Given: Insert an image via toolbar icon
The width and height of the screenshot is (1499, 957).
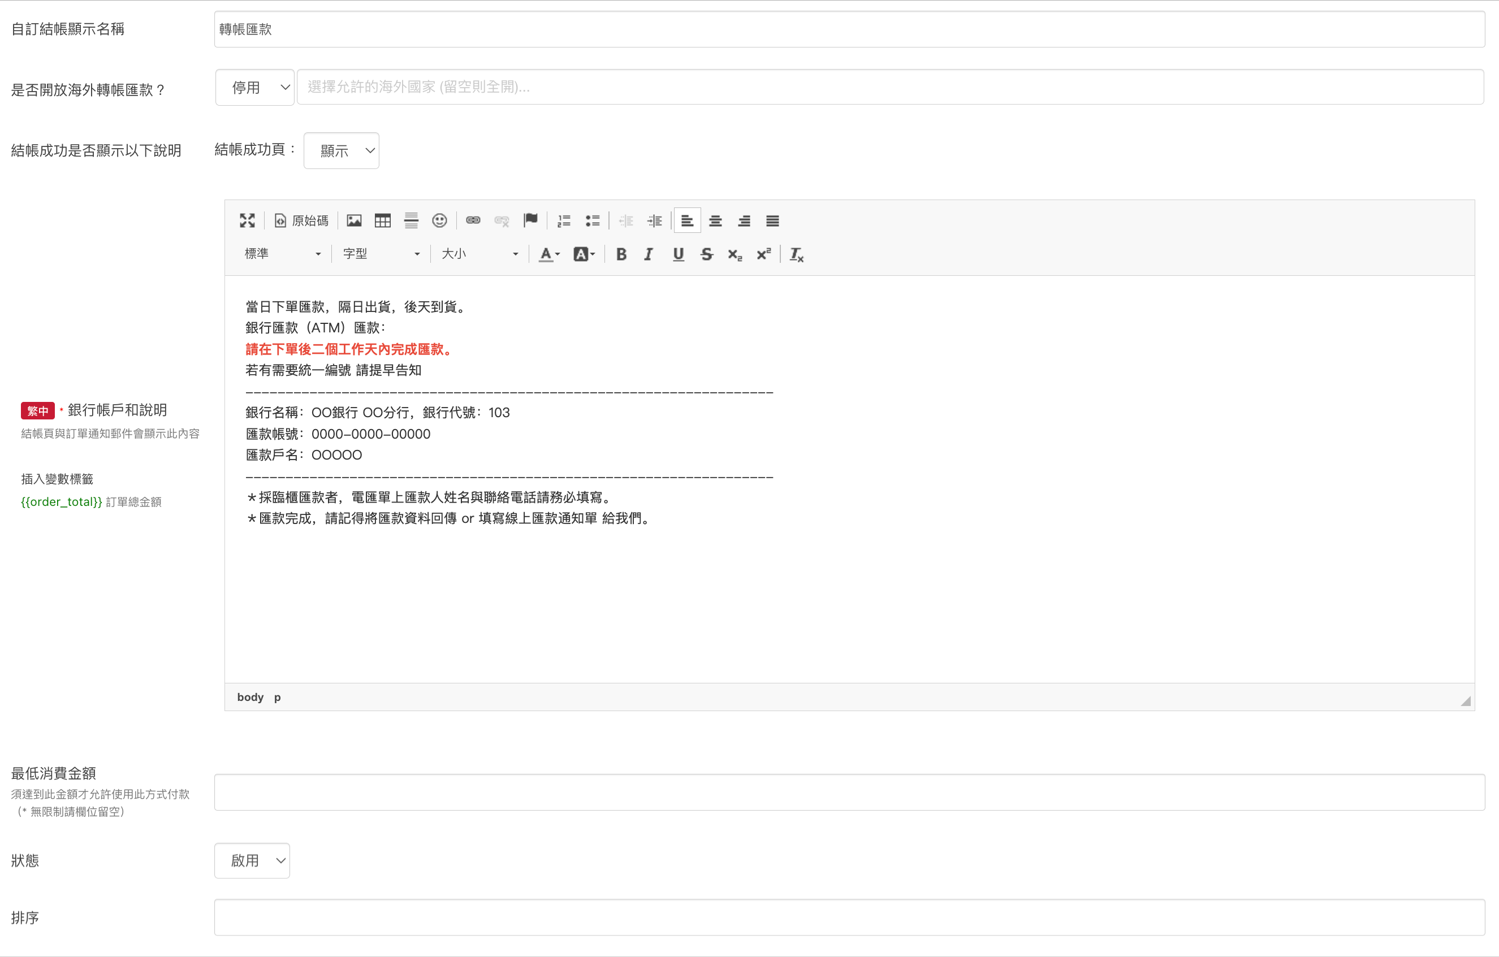Looking at the screenshot, I should pyautogui.click(x=354, y=220).
